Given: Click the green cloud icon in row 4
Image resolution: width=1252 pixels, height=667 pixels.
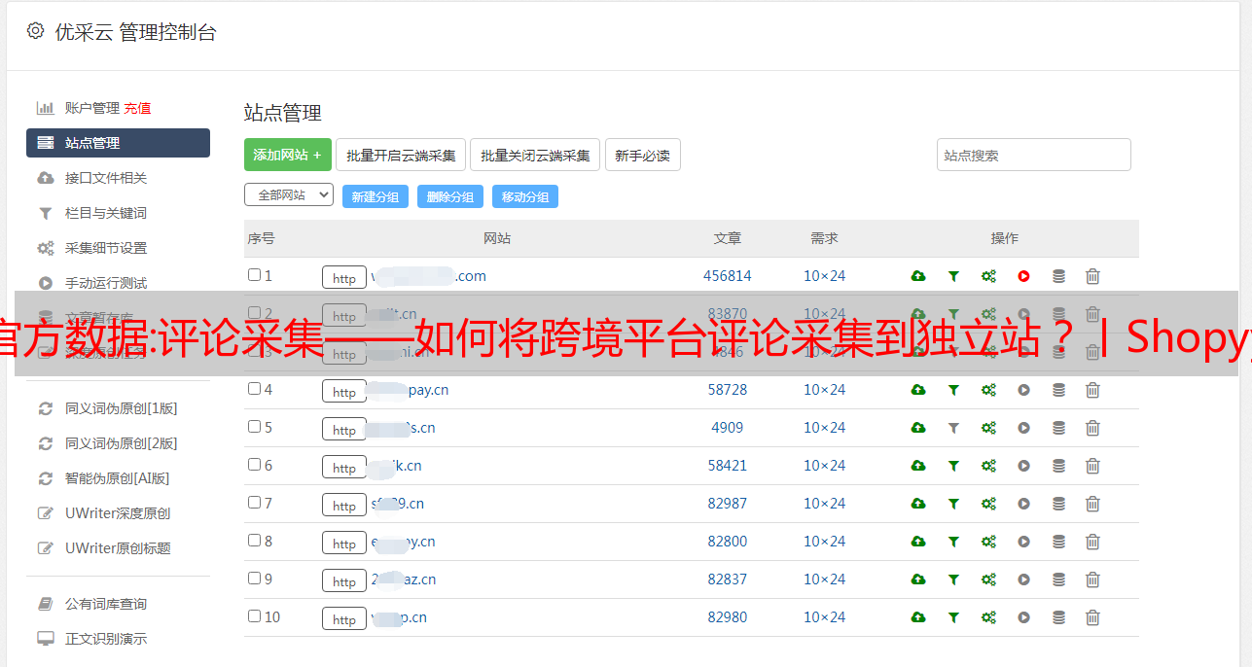Looking at the screenshot, I should [918, 390].
